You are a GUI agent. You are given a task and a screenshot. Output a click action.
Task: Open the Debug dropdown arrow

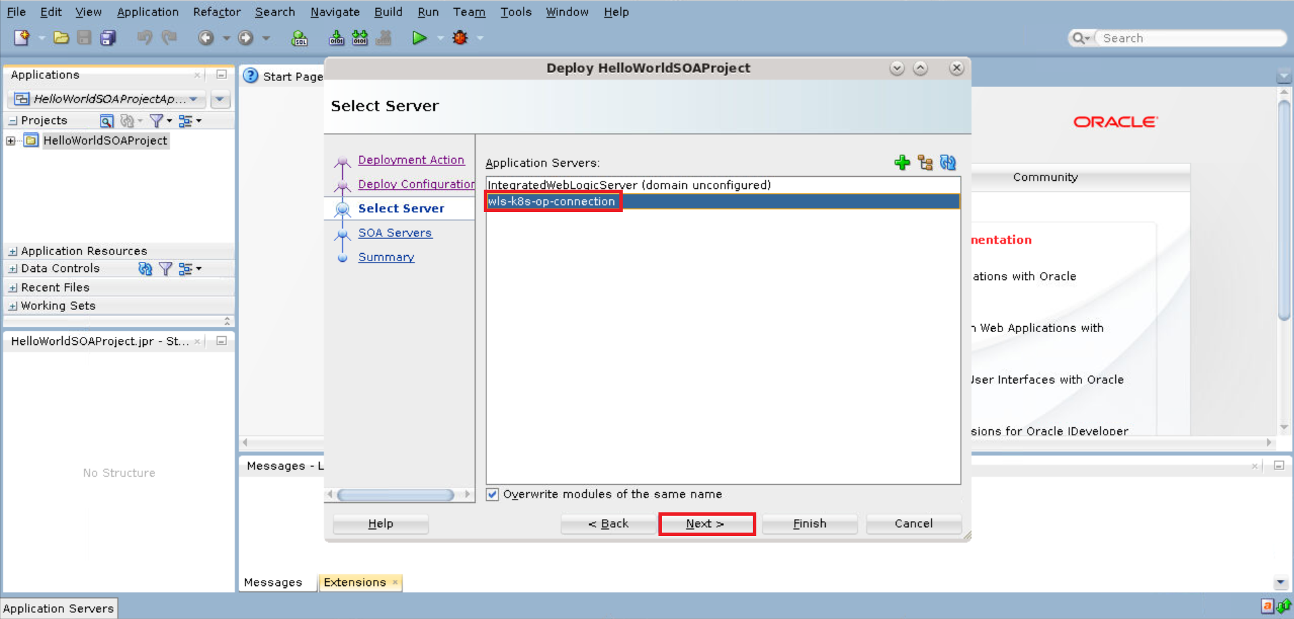pos(480,38)
